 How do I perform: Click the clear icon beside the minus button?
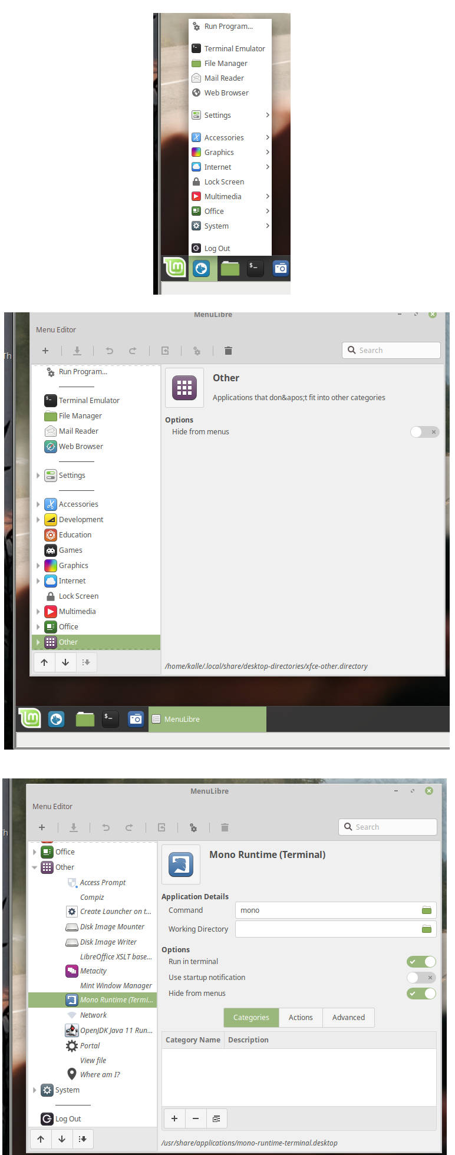tap(216, 1118)
